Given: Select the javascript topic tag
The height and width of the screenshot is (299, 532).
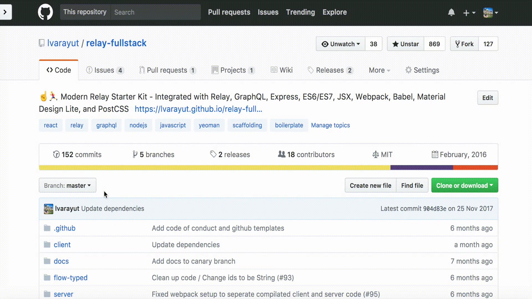Looking at the screenshot, I should tap(173, 125).
